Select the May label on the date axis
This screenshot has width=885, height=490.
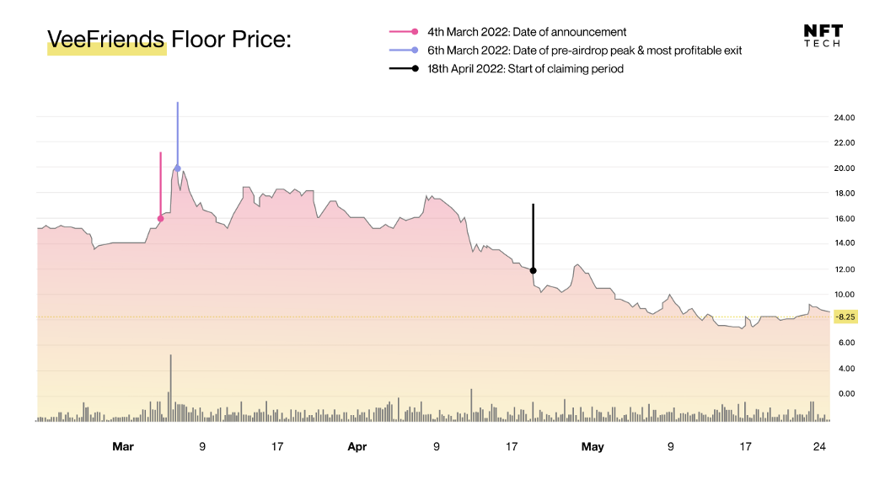tap(593, 447)
